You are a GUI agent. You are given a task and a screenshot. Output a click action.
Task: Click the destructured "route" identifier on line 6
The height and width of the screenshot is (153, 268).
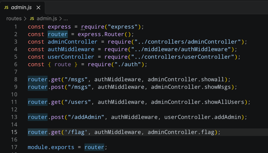[63, 64]
